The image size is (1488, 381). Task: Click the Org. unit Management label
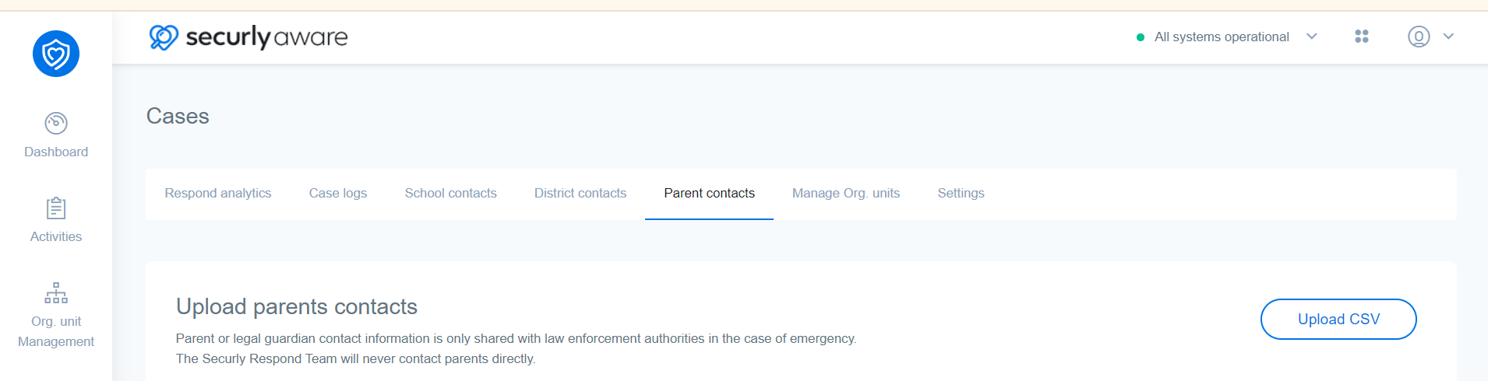(56, 331)
